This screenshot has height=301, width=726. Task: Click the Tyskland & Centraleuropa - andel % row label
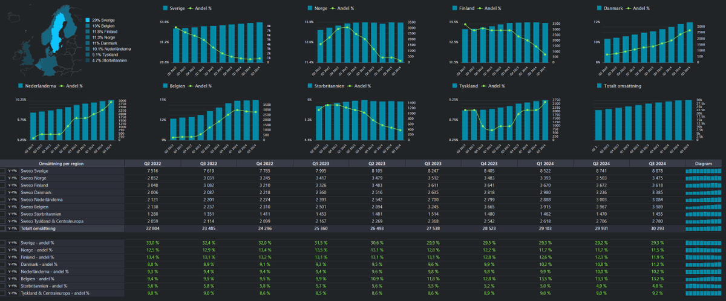coord(55,293)
